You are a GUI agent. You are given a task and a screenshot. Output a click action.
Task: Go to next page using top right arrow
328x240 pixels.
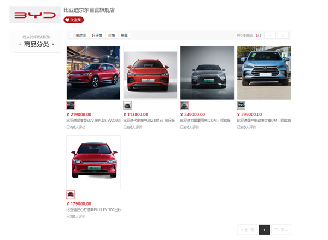(283, 35)
